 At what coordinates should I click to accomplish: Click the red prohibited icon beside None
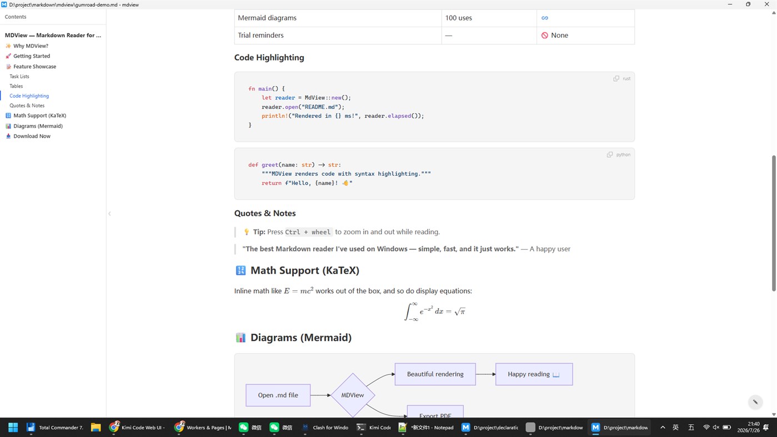545,35
